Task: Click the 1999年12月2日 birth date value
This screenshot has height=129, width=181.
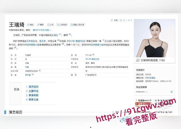Action: [31, 71]
